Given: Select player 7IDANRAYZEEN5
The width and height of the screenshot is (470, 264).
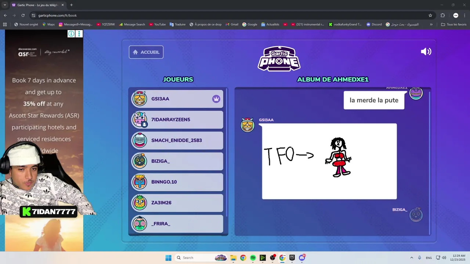Looking at the screenshot, I should click(x=177, y=120).
